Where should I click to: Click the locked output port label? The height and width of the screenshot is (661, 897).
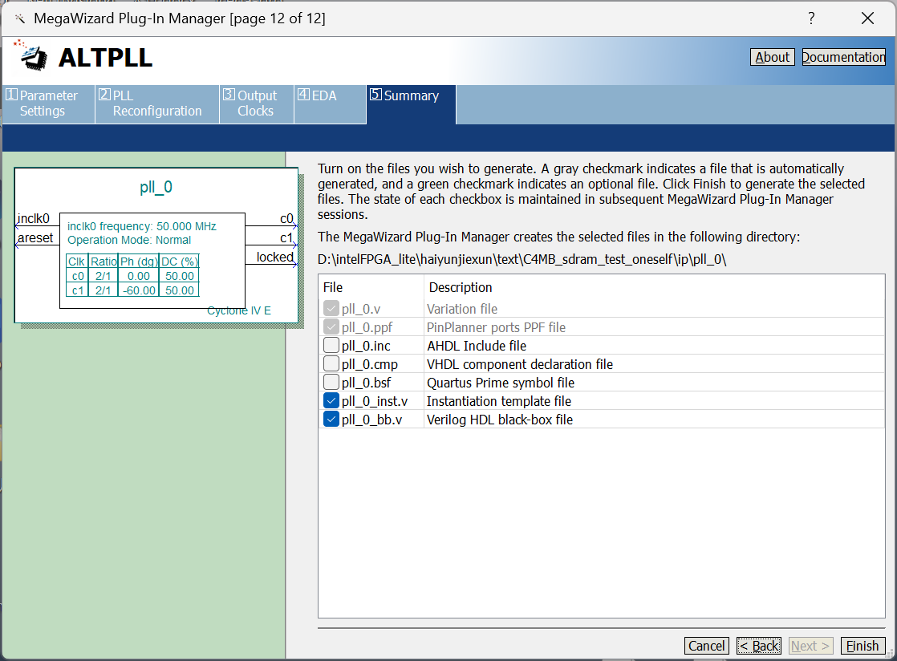pos(275,258)
